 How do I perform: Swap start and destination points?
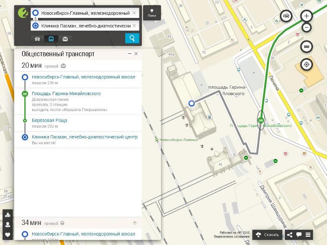coord(36,19)
